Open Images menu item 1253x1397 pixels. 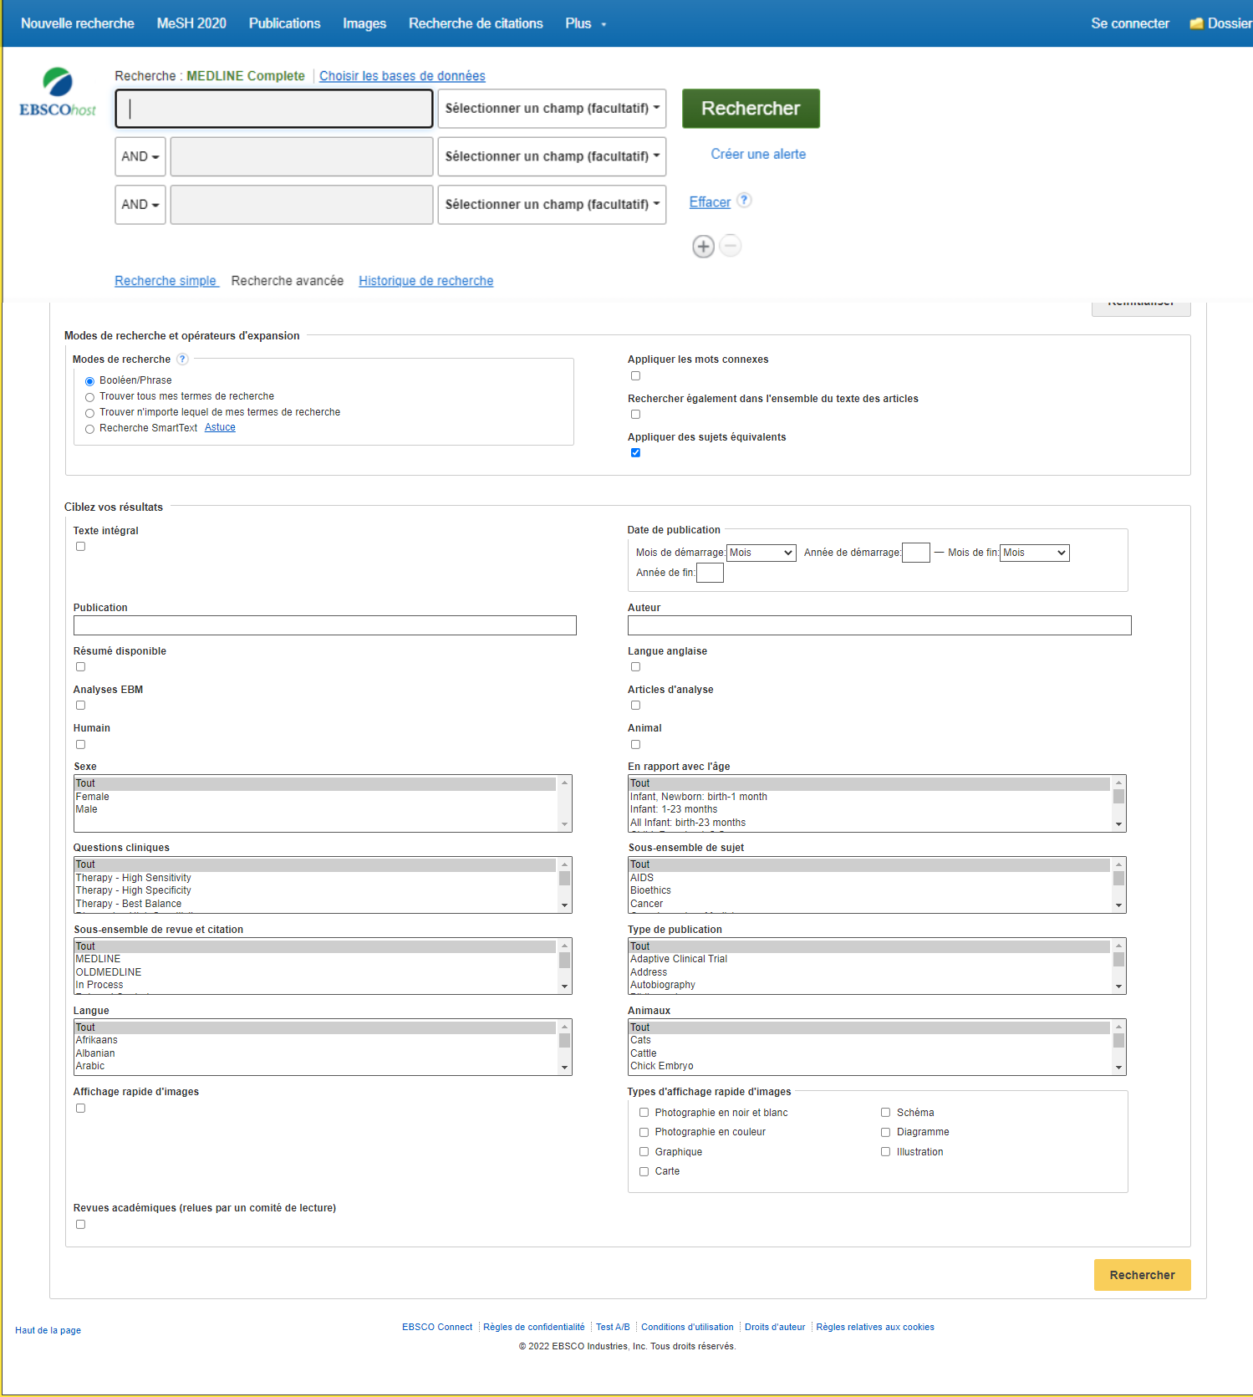364,23
